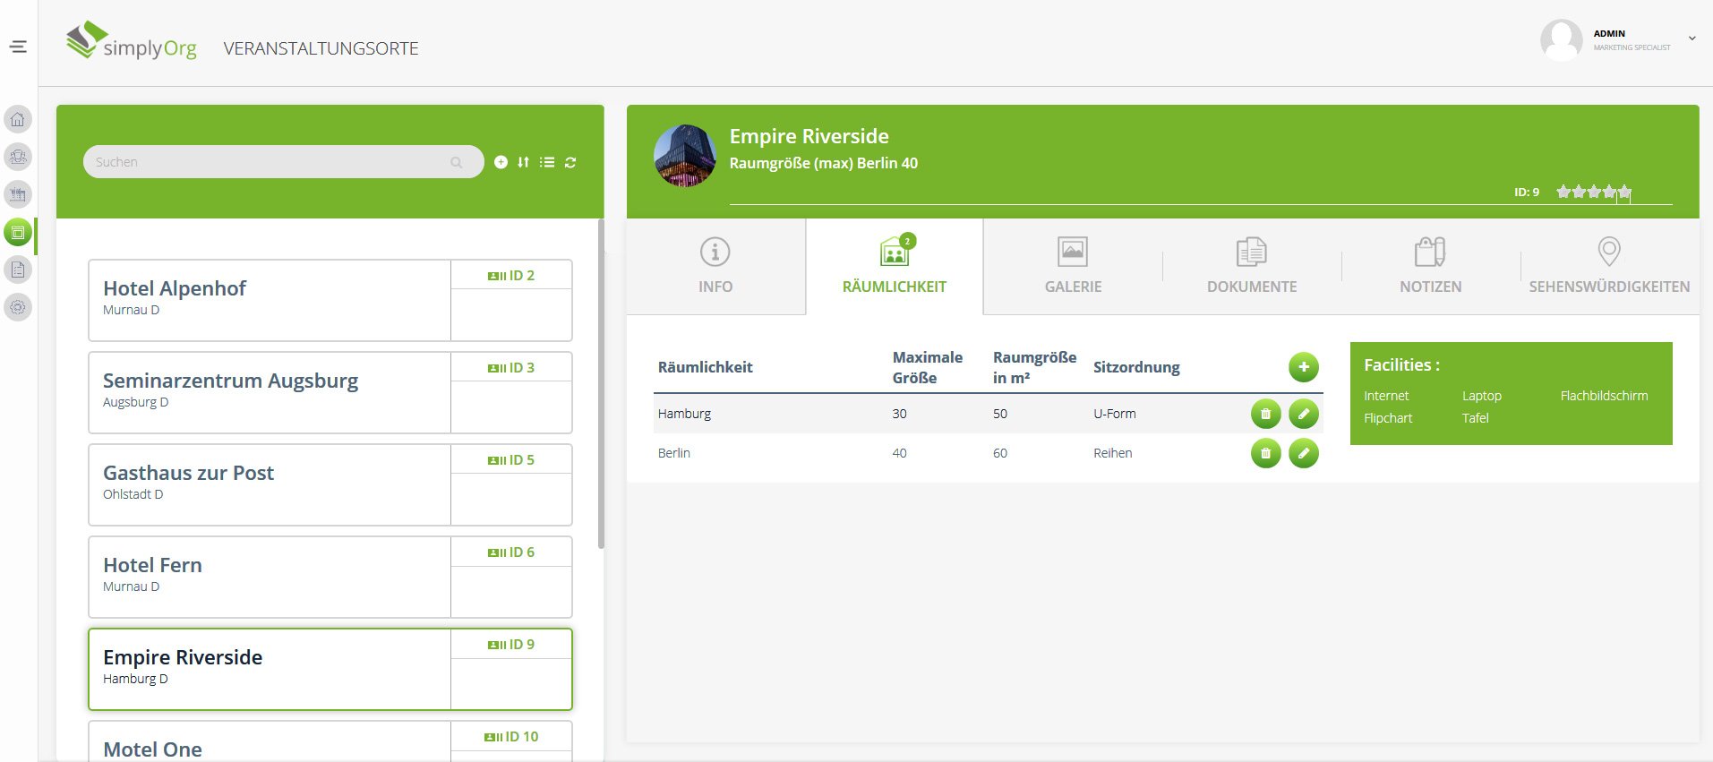The image size is (1713, 762).
Task: Click the Maximale Größe column header
Action: pyautogui.click(x=928, y=367)
